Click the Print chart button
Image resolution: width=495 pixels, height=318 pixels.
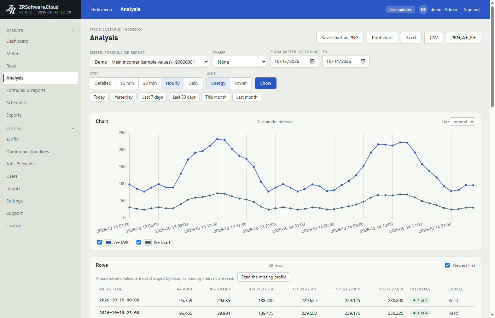coord(382,38)
